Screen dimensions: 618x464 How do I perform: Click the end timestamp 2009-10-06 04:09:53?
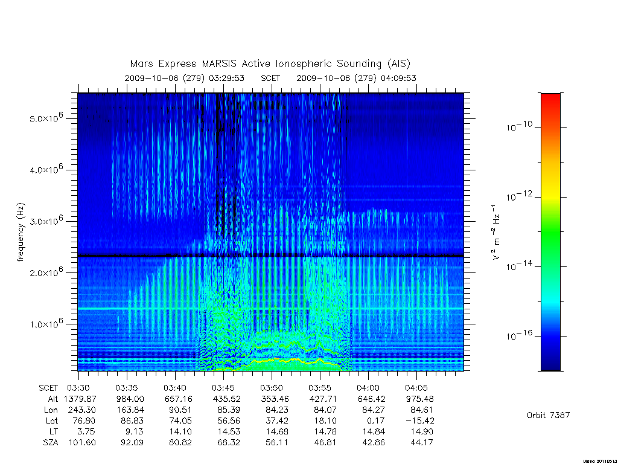pyautogui.click(x=356, y=78)
